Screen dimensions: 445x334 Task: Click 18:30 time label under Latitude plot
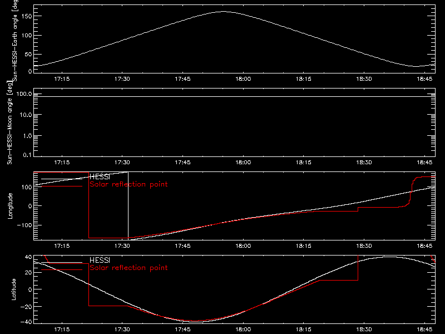tap(364, 330)
